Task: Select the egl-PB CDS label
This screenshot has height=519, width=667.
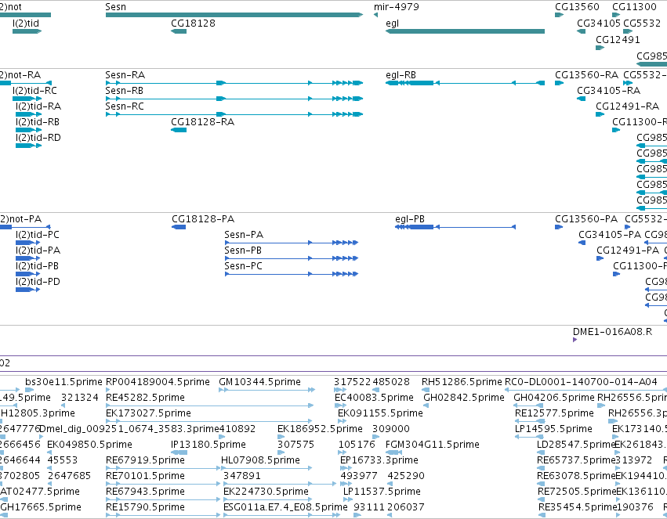Action: tap(410, 219)
